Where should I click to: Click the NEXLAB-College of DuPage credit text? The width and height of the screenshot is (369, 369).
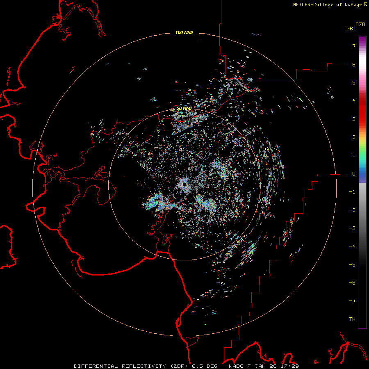click(x=327, y=5)
